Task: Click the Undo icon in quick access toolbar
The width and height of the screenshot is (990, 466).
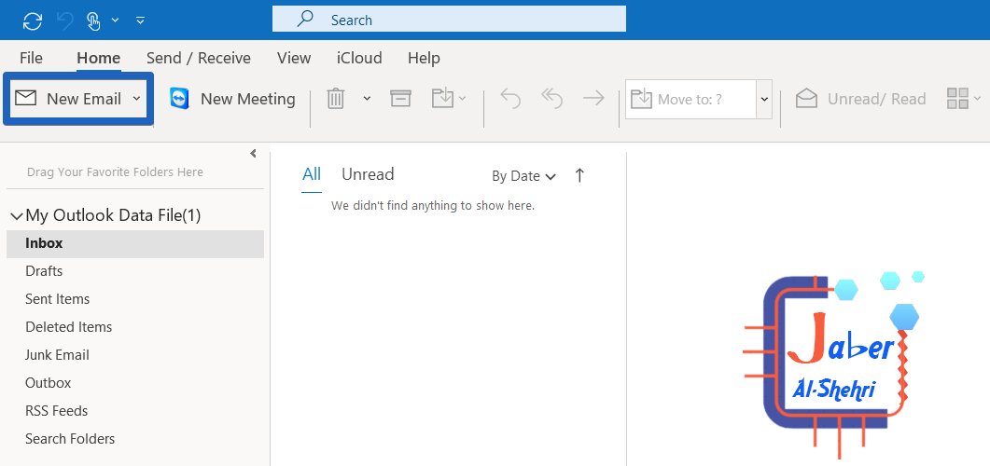Action: click(65, 21)
